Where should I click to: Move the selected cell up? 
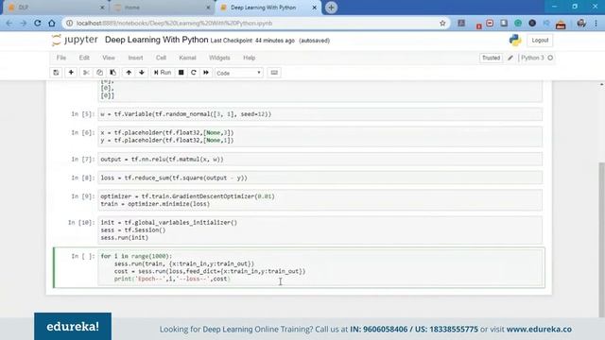[129, 73]
